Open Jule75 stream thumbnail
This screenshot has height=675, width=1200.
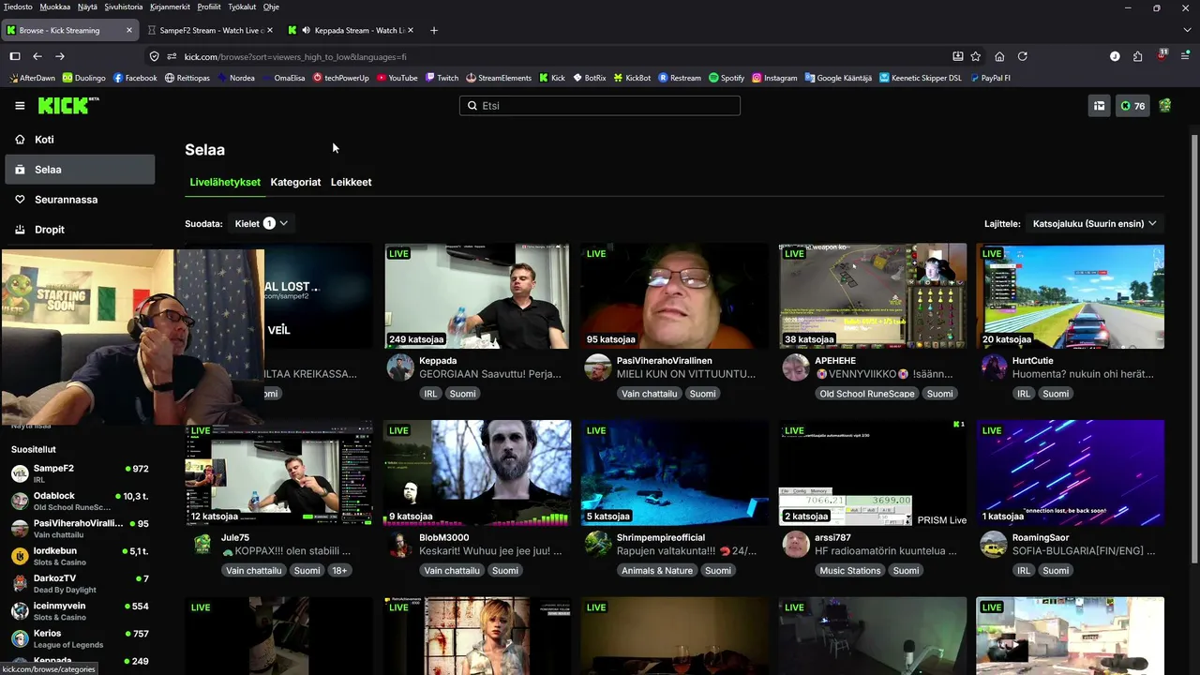(x=279, y=472)
